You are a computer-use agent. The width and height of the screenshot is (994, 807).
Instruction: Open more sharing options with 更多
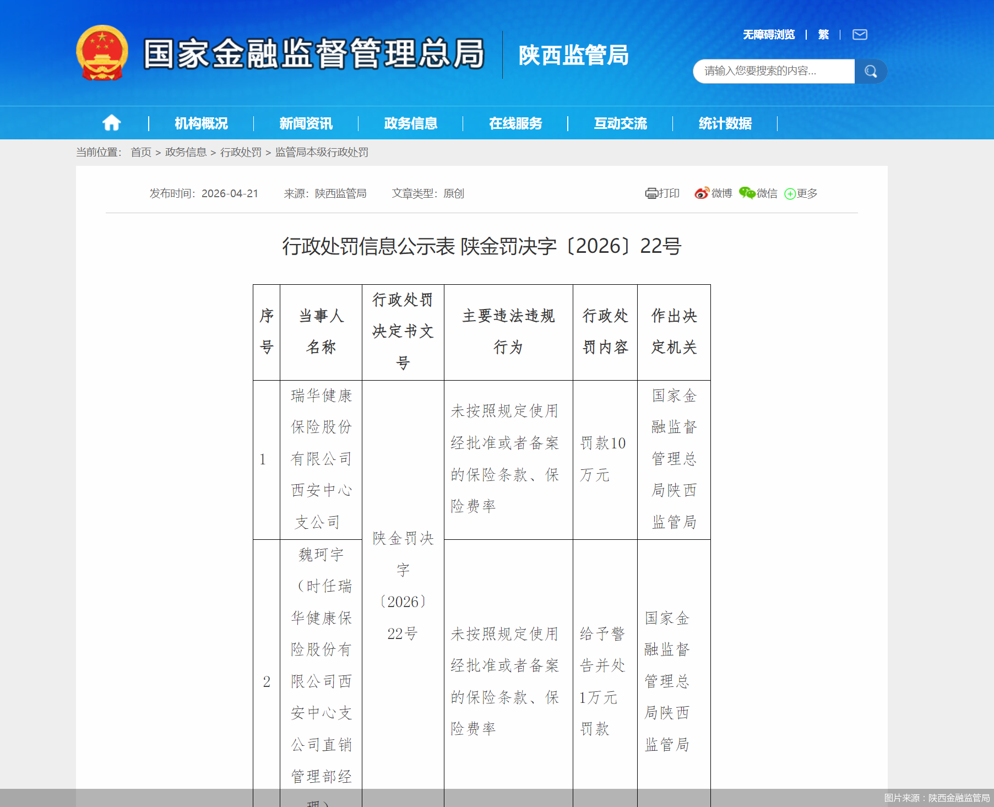[801, 193]
